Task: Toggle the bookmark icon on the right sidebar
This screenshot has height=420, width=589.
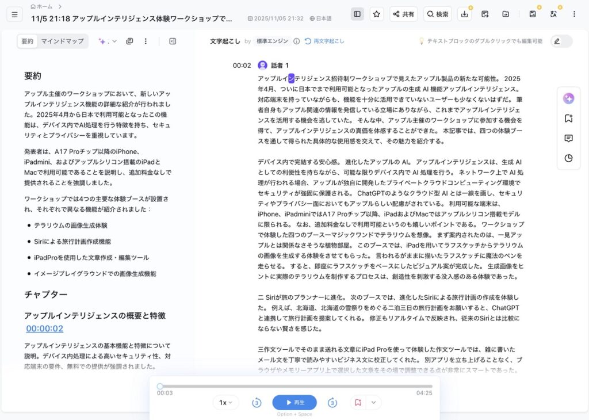Action: coord(568,118)
